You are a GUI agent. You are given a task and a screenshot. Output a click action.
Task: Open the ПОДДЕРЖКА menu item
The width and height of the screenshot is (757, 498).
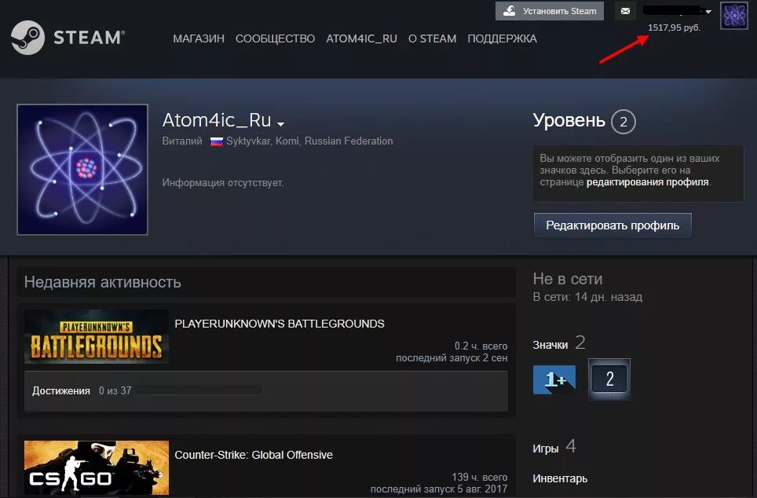pyautogui.click(x=502, y=38)
